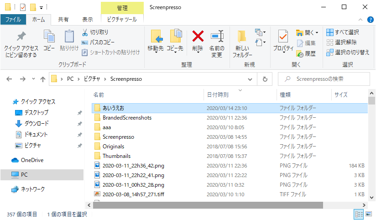Click the horizontal scrollbar thumb

coord(208,205)
